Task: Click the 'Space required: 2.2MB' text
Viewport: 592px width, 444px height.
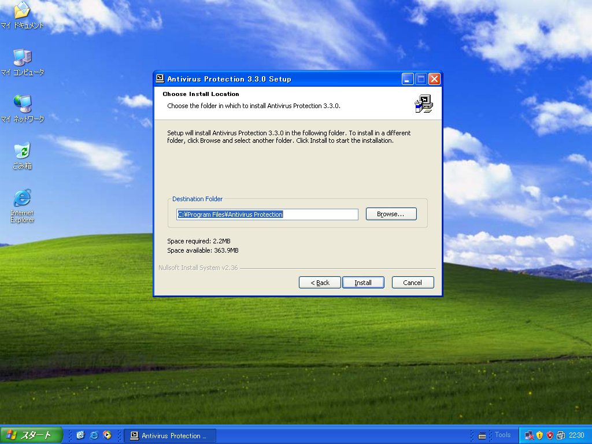Action: coord(199,241)
